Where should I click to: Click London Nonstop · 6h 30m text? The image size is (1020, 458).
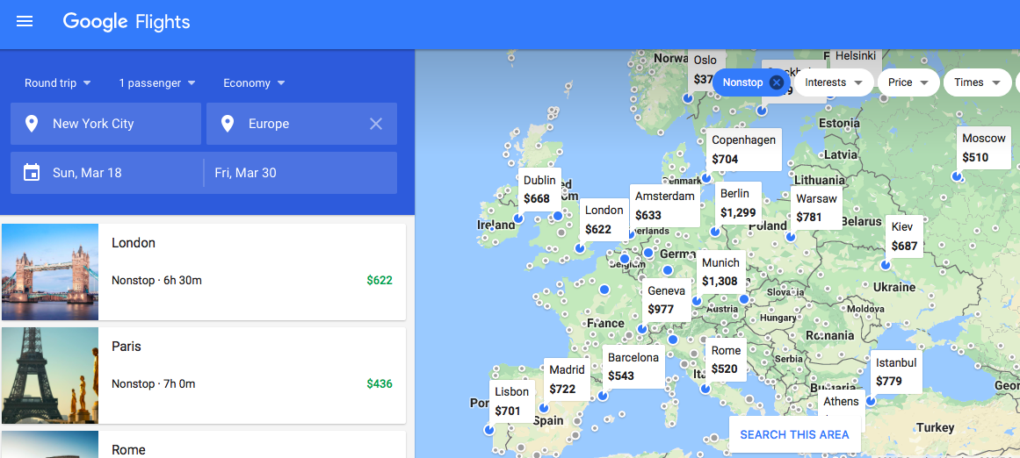156,281
